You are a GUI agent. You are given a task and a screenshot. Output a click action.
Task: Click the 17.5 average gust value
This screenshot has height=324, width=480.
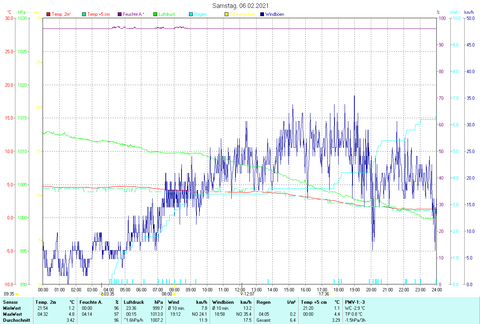coord(247,320)
